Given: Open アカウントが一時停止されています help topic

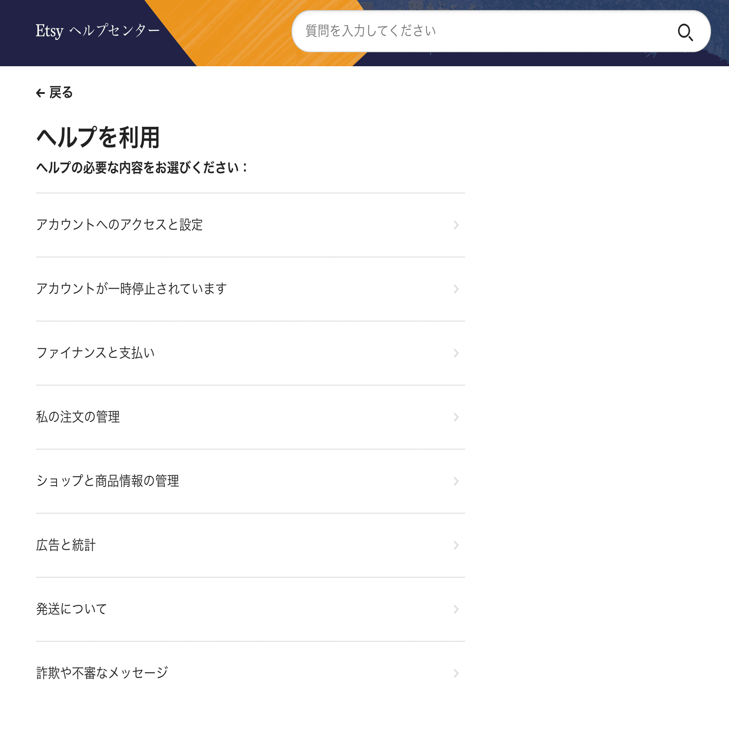Looking at the screenshot, I should coord(132,288).
